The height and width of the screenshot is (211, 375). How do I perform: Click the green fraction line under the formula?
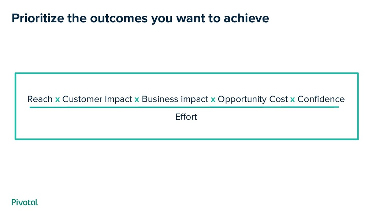coord(184,107)
